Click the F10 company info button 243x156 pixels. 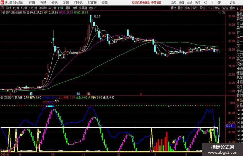click(x=210, y=8)
